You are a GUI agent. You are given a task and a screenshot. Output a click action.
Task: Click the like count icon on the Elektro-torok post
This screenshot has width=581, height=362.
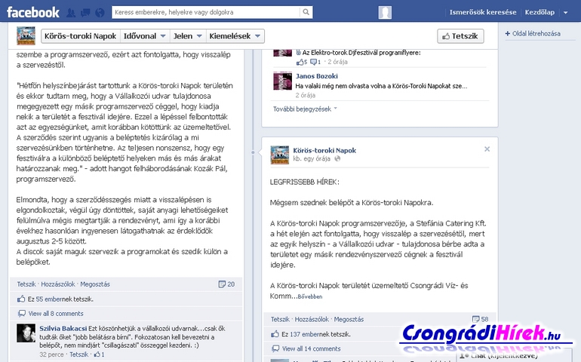tap(302, 62)
